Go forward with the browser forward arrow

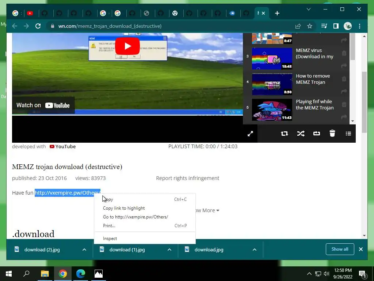[26, 26]
